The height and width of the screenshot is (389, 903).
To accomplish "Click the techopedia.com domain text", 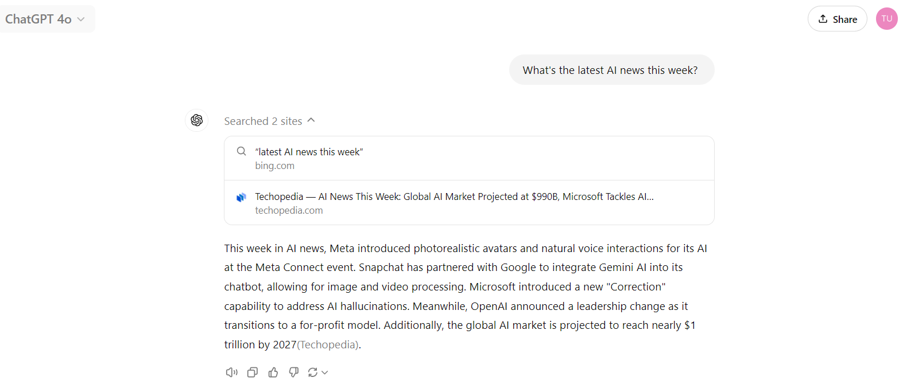I will (289, 210).
